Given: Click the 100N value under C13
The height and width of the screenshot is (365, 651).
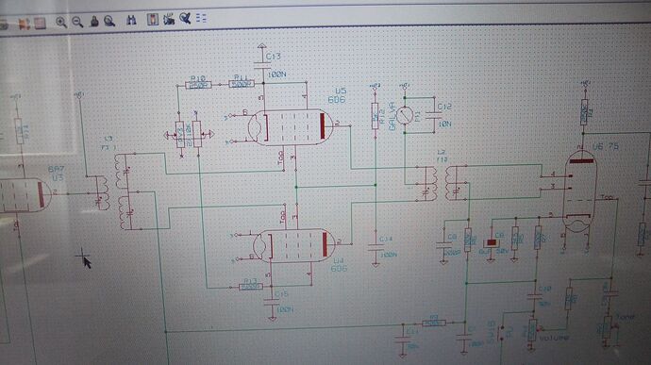Looking at the screenshot, I should (x=277, y=75).
